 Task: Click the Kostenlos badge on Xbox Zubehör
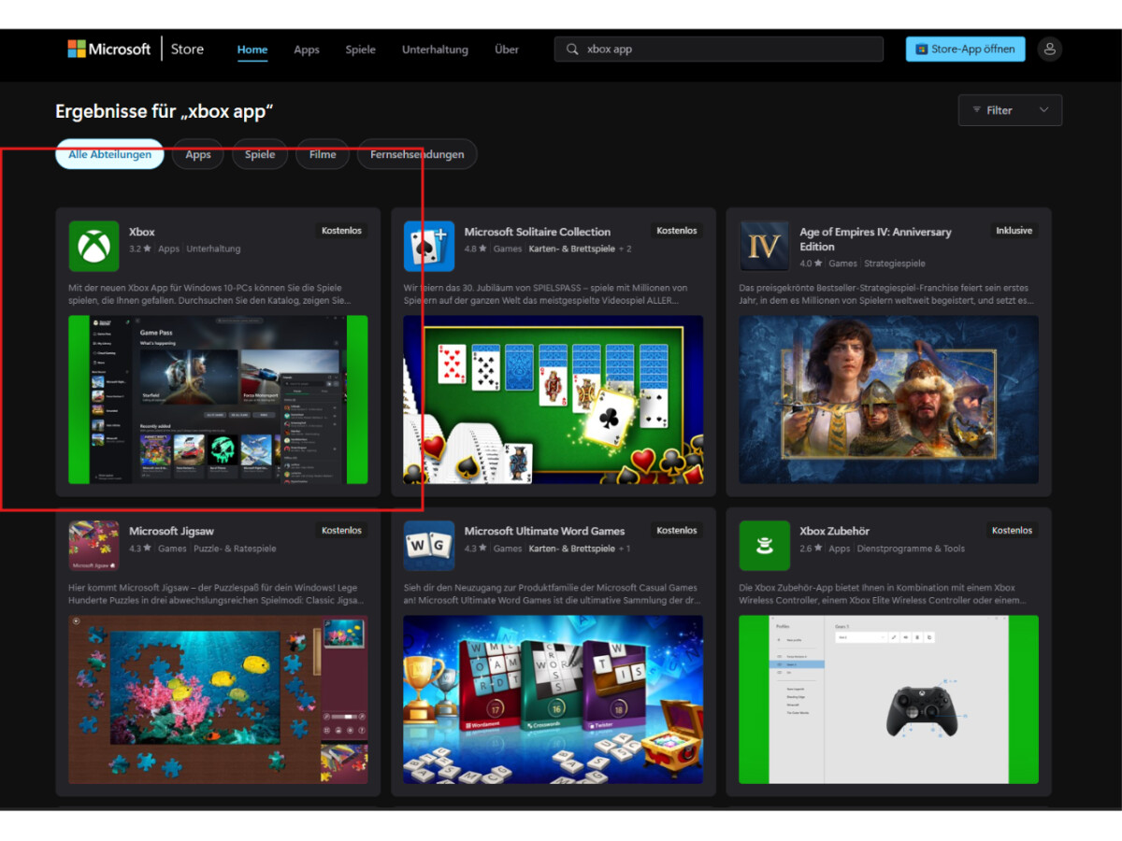[1013, 530]
